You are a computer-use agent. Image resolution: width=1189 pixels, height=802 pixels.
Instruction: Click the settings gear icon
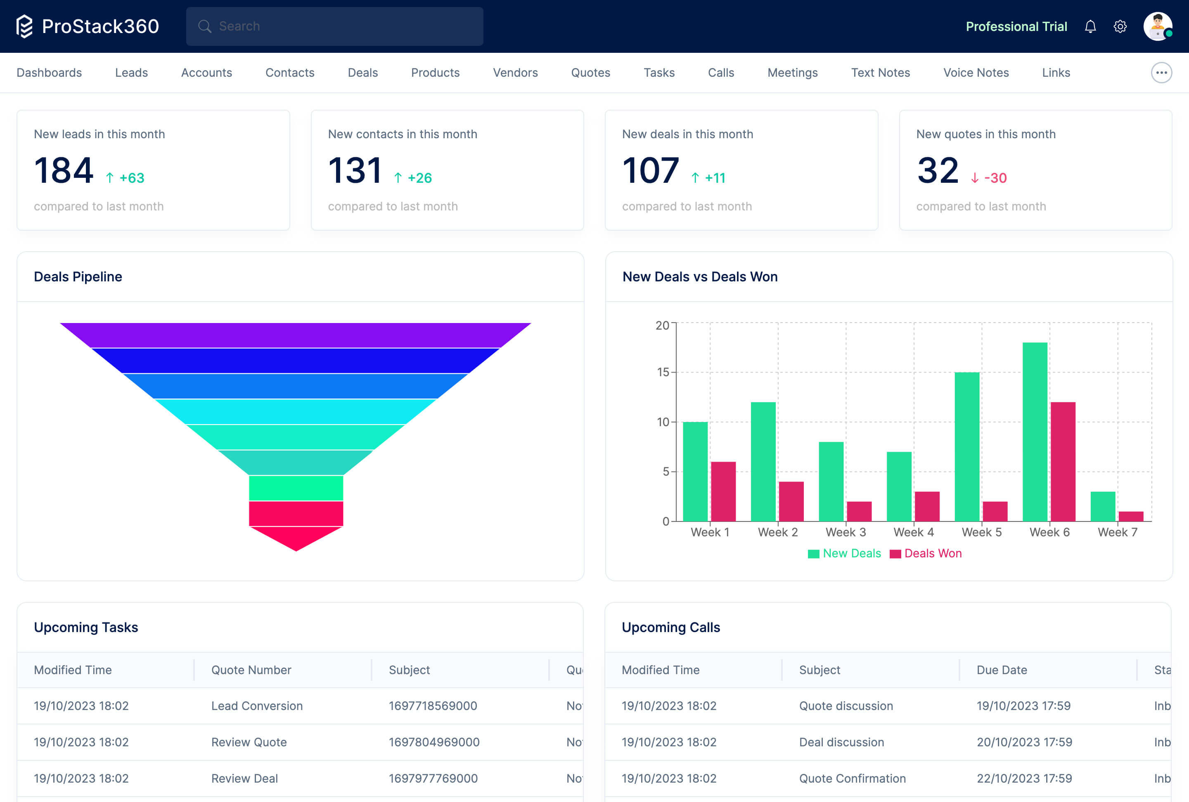1120,26
